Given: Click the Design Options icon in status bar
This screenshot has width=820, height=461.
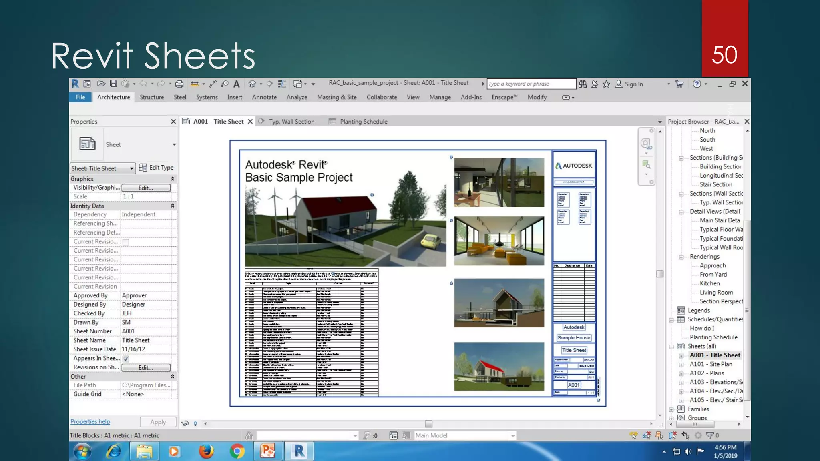Looking at the screenshot, I should tap(394, 435).
